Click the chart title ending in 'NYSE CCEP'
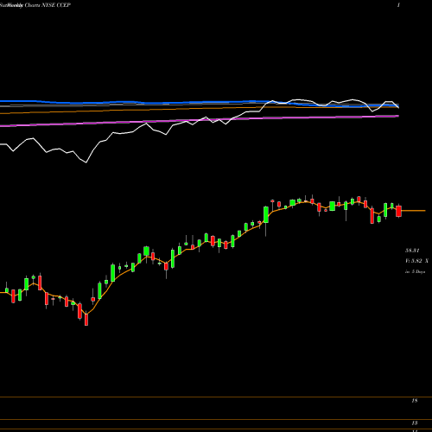Image resolution: width=432 pixels, height=432 pixels. (35, 5)
